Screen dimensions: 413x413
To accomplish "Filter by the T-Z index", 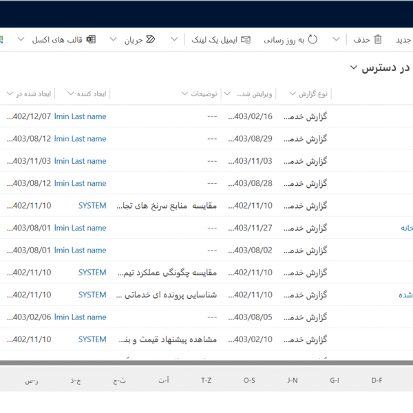I will [x=206, y=380].
